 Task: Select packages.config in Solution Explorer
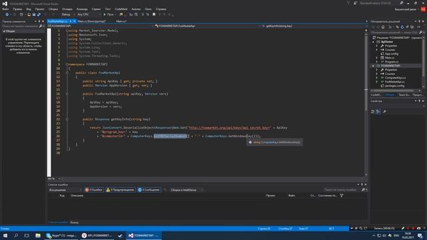coord(394,86)
